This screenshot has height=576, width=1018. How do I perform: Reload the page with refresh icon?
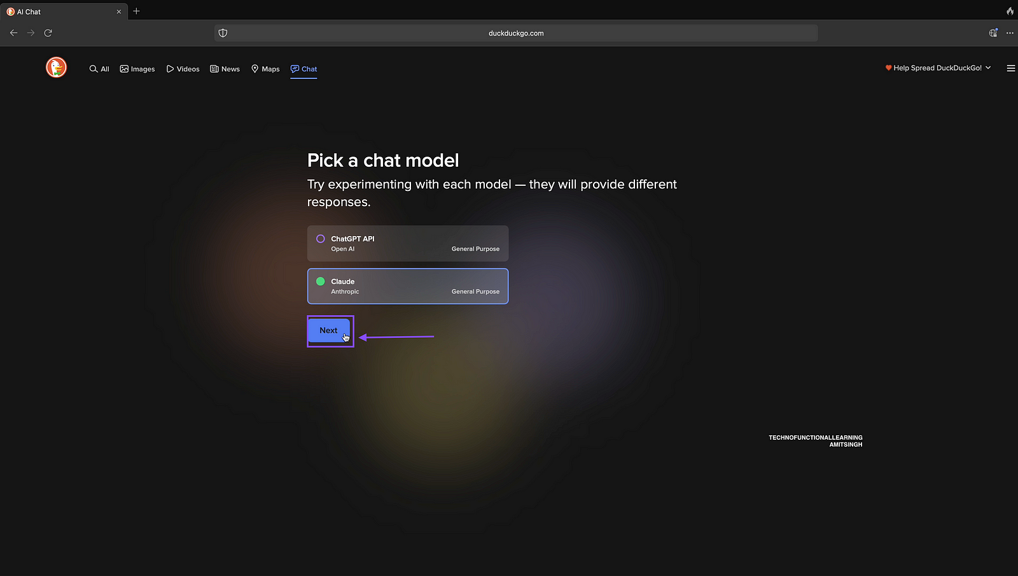pyautogui.click(x=48, y=33)
